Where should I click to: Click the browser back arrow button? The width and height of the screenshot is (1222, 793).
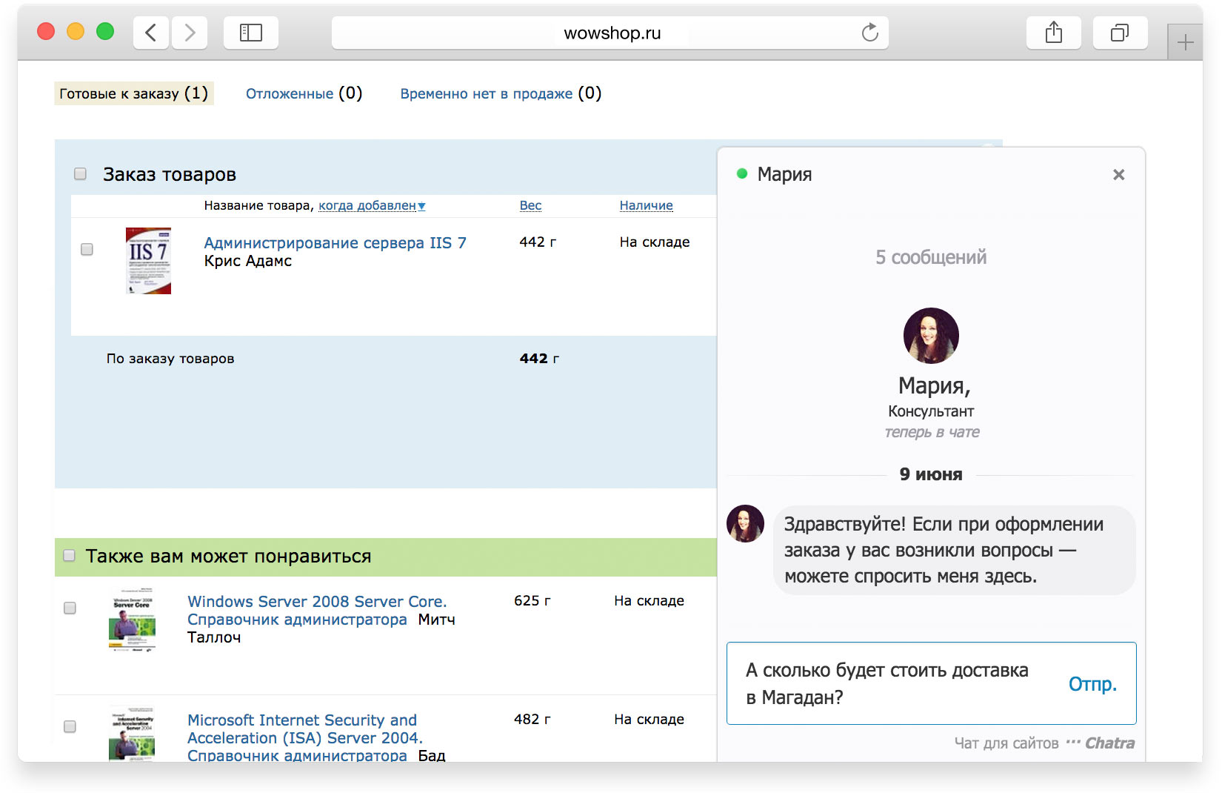[151, 33]
